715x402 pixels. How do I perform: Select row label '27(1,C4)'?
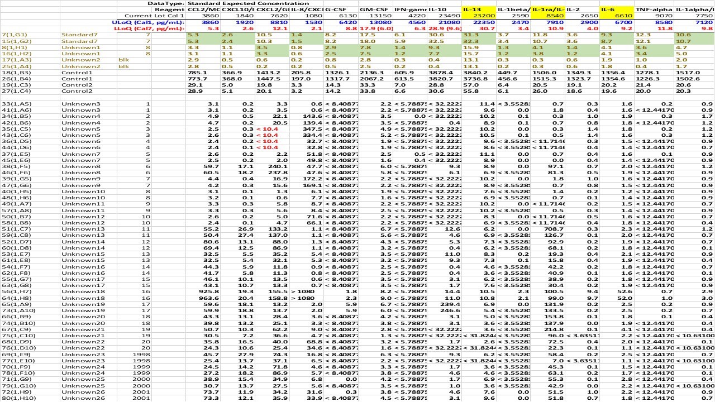click(x=15, y=90)
